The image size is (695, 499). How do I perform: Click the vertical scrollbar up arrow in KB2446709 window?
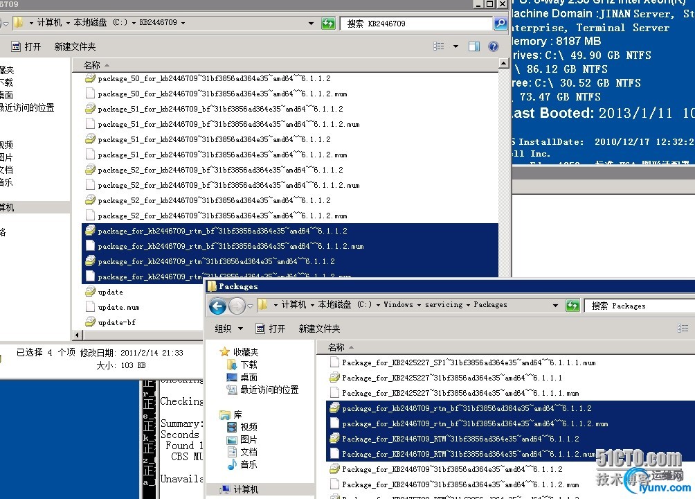[x=503, y=64]
